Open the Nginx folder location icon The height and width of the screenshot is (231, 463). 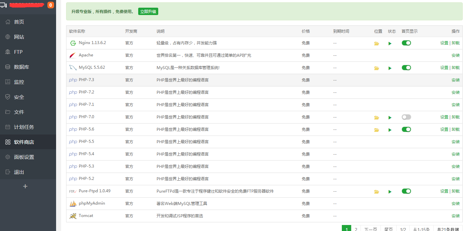(377, 43)
